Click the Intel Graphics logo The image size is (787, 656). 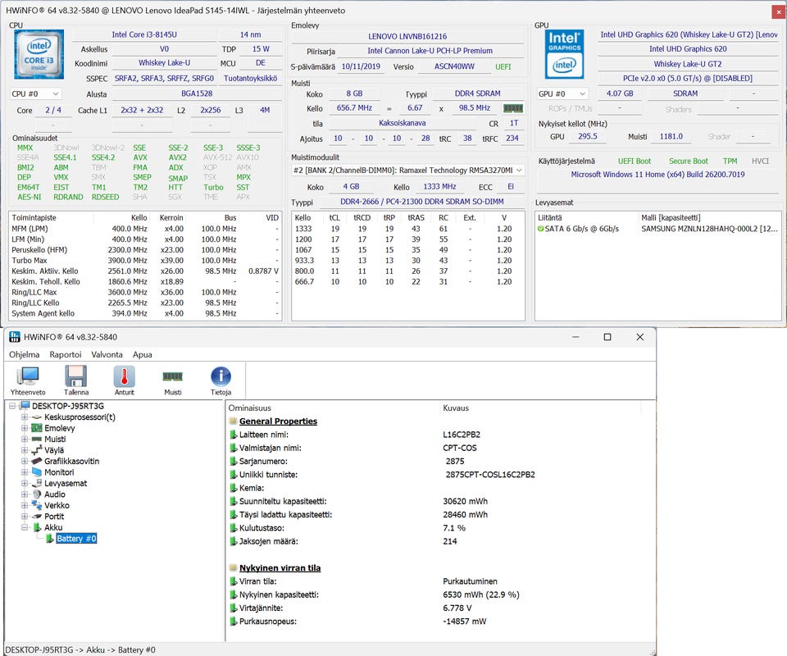564,54
